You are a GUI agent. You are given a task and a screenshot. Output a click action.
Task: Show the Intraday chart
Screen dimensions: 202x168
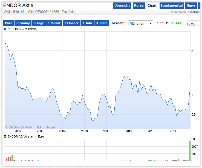point(23,23)
